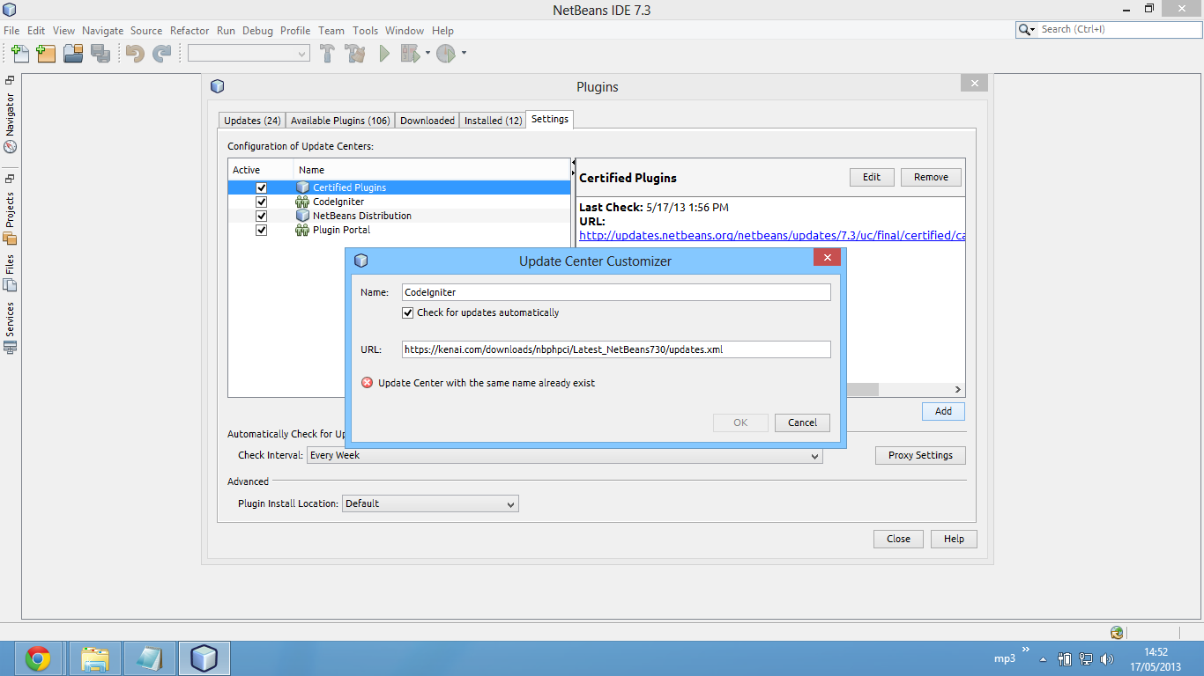Cancel the Update Center Customizer dialog
Image resolution: width=1204 pixels, height=676 pixels.
click(801, 422)
